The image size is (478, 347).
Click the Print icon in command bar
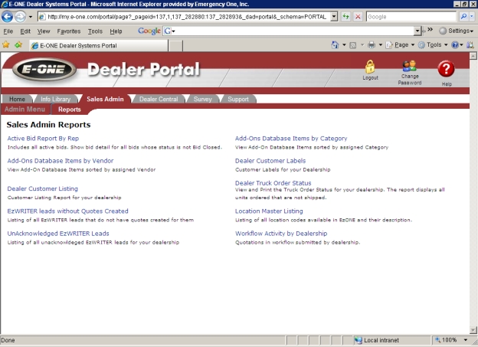pyautogui.click(x=372, y=45)
